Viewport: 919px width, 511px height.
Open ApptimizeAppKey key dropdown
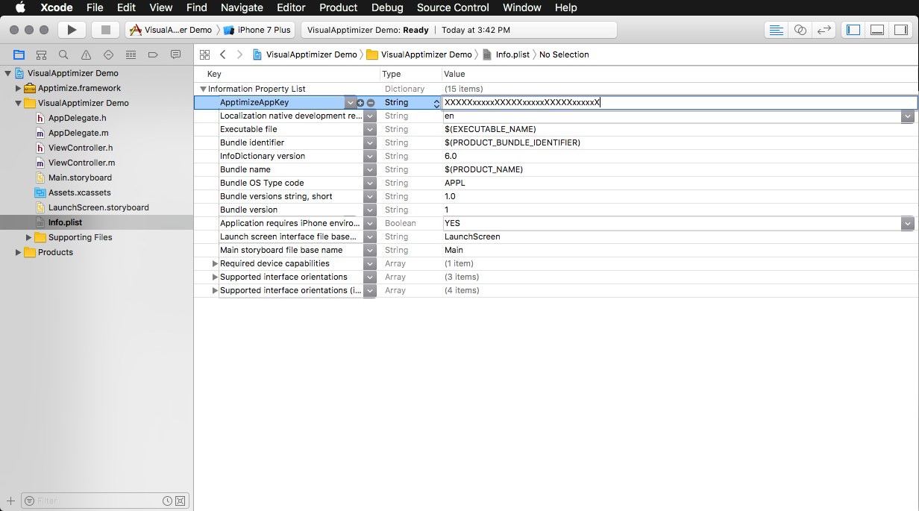click(x=351, y=103)
